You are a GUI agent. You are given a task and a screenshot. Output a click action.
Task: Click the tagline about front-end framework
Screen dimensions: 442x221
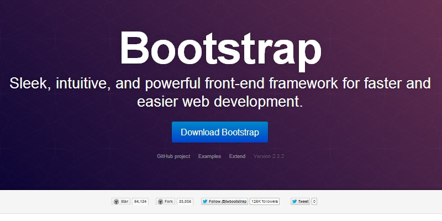click(220, 92)
